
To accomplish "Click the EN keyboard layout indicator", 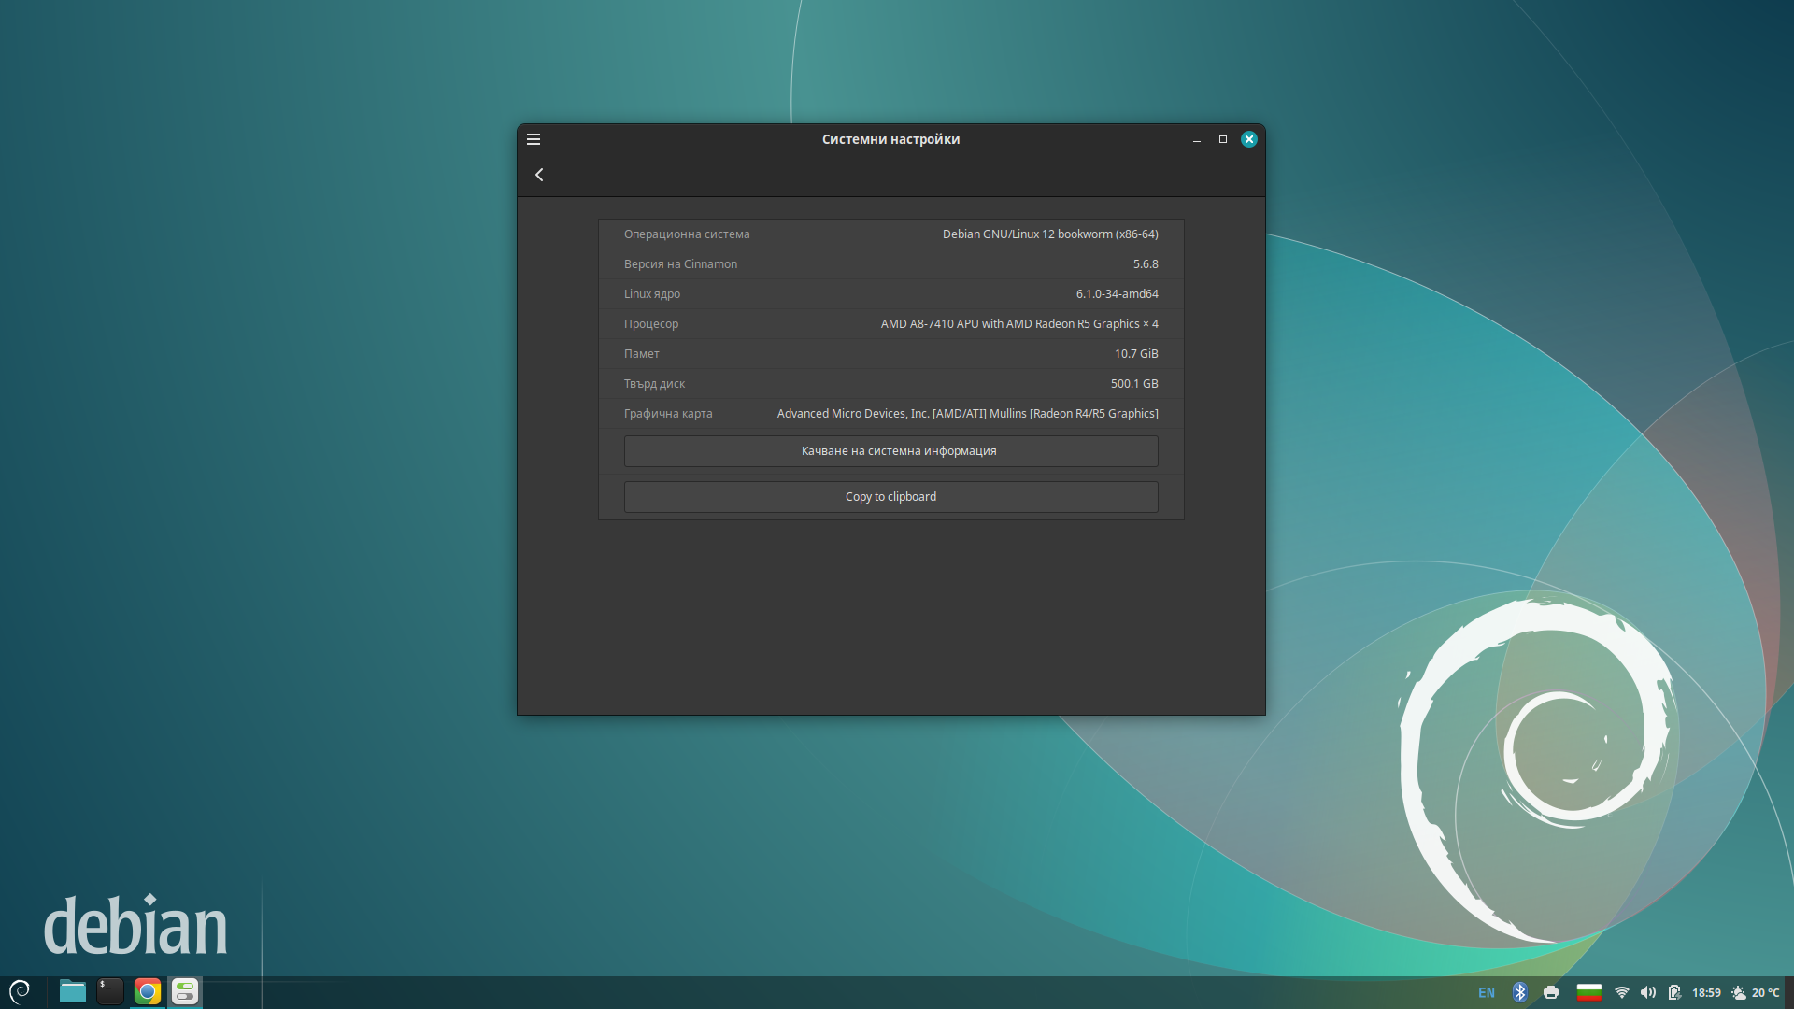I will (1486, 992).
